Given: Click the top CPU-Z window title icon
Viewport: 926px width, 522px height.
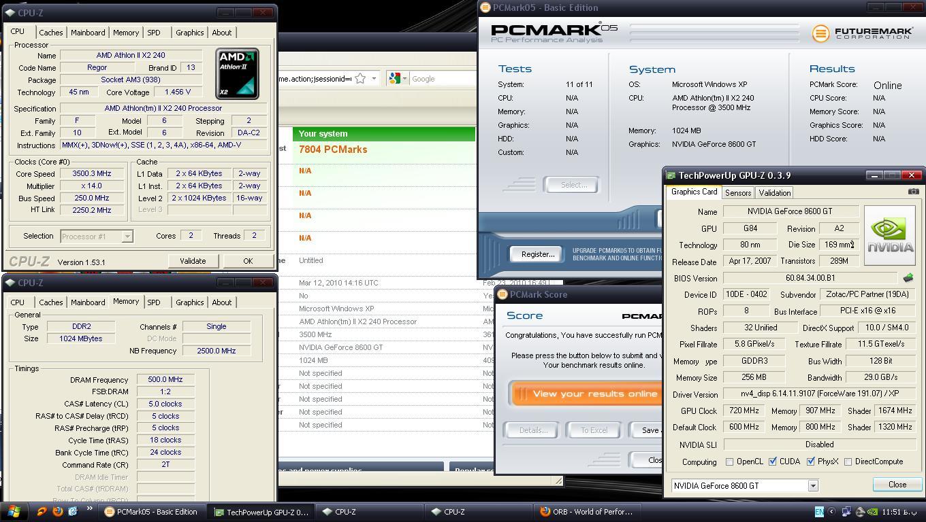Looking at the screenshot, I should pos(9,13).
